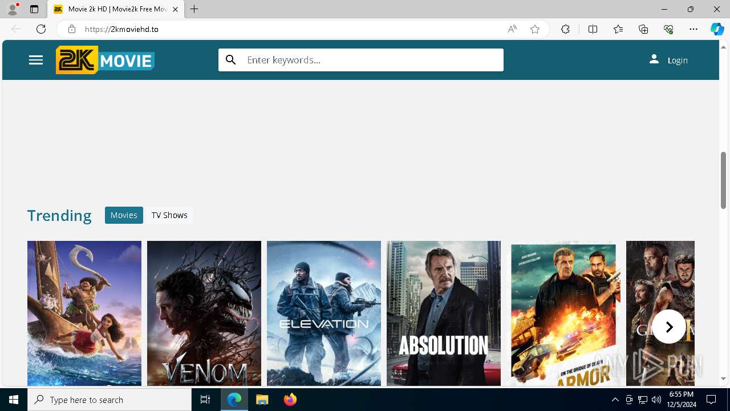This screenshot has width=730, height=411.
Task: Open Task View on taskbar
Action: 205,400
